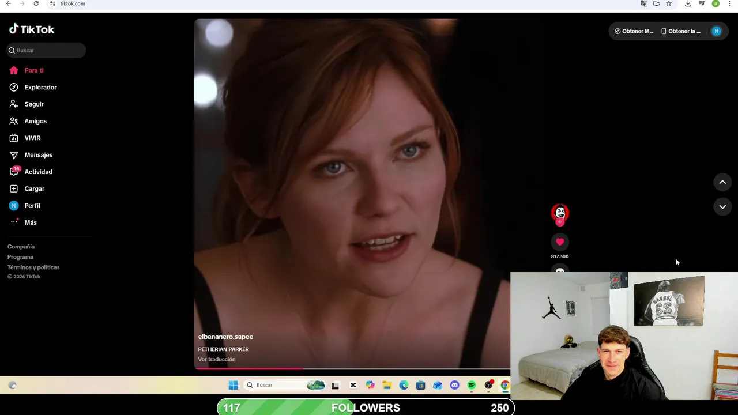Click the PETHERIAN PARKER caption text
Viewport: 738px width, 415px height.
pyautogui.click(x=223, y=349)
